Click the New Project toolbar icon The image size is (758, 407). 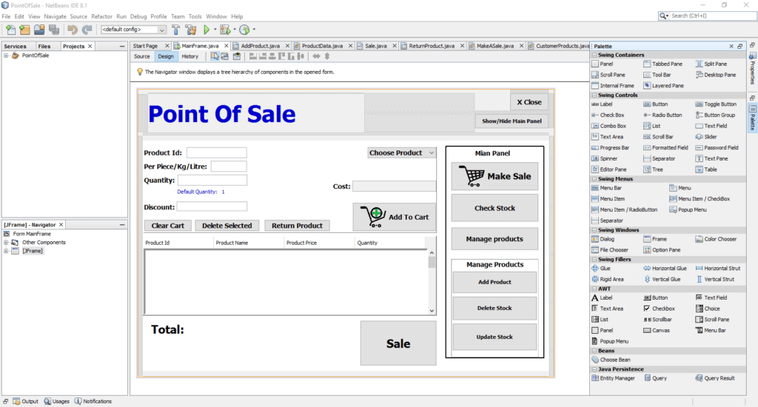click(x=24, y=30)
